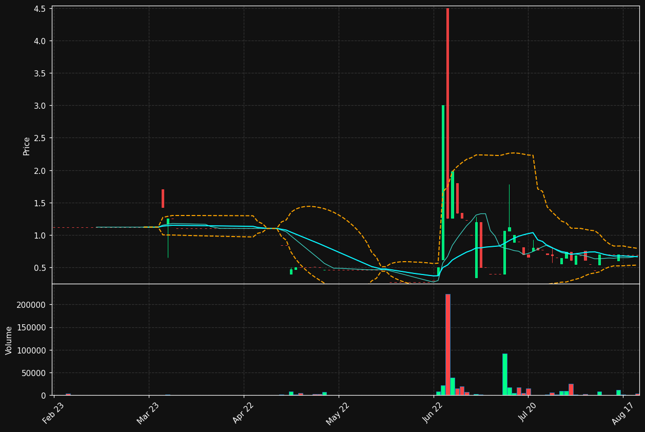The width and height of the screenshot is (645, 432).
Task: Click the 'Jun 22' date label
Action: pyautogui.click(x=433, y=413)
